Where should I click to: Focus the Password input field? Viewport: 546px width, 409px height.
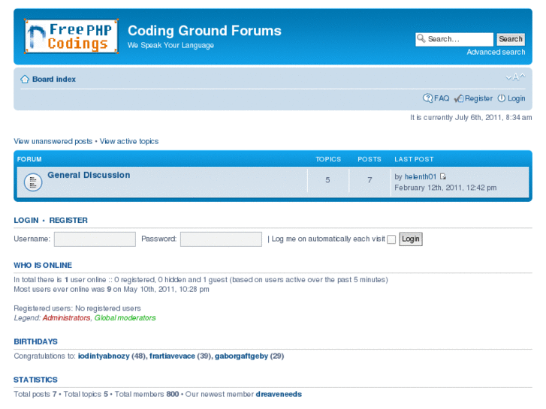221,239
